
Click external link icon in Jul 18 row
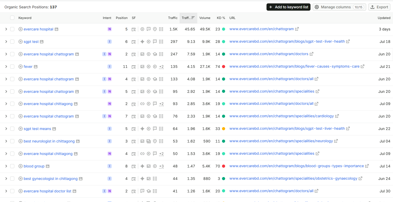point(348,41)
